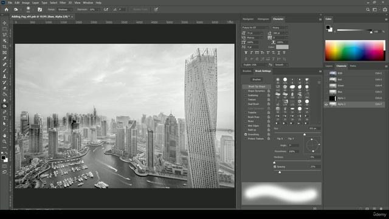Switch to the Layers tab
Screen dimensions: 389x219
[x=329, y=66]
